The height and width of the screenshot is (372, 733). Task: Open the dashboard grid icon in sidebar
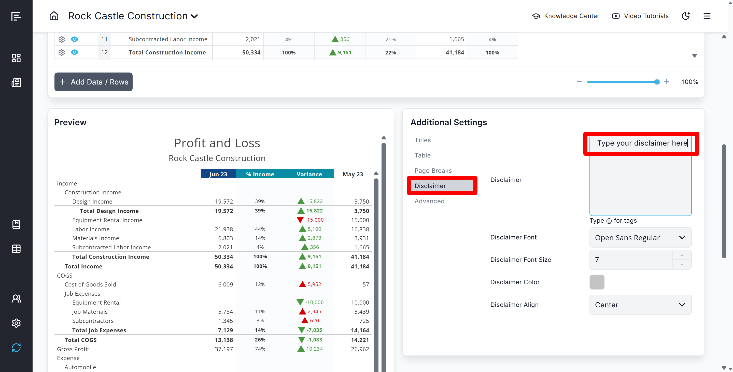16,58
